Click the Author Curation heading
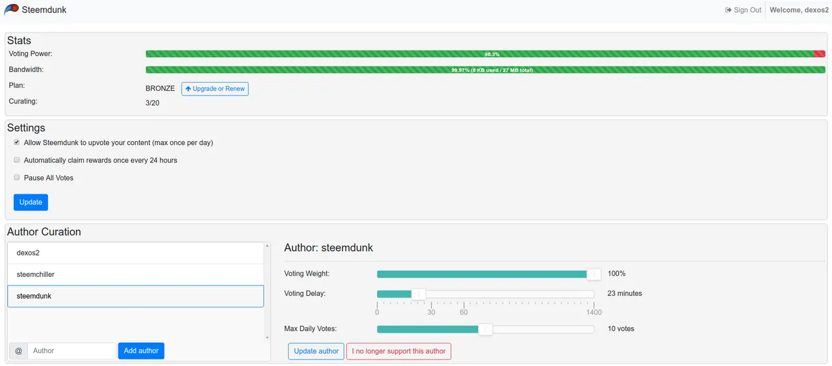 (x=44, y=232)
